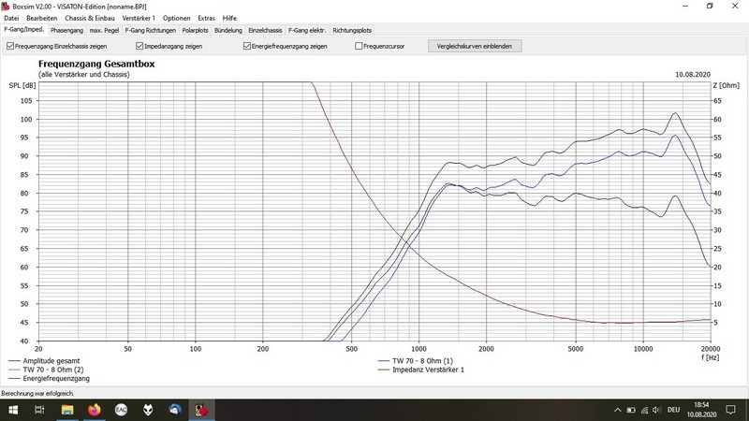Click the Windows Start button
The width and height of the screenshot is (749, 421).
[x=11, y=409]
